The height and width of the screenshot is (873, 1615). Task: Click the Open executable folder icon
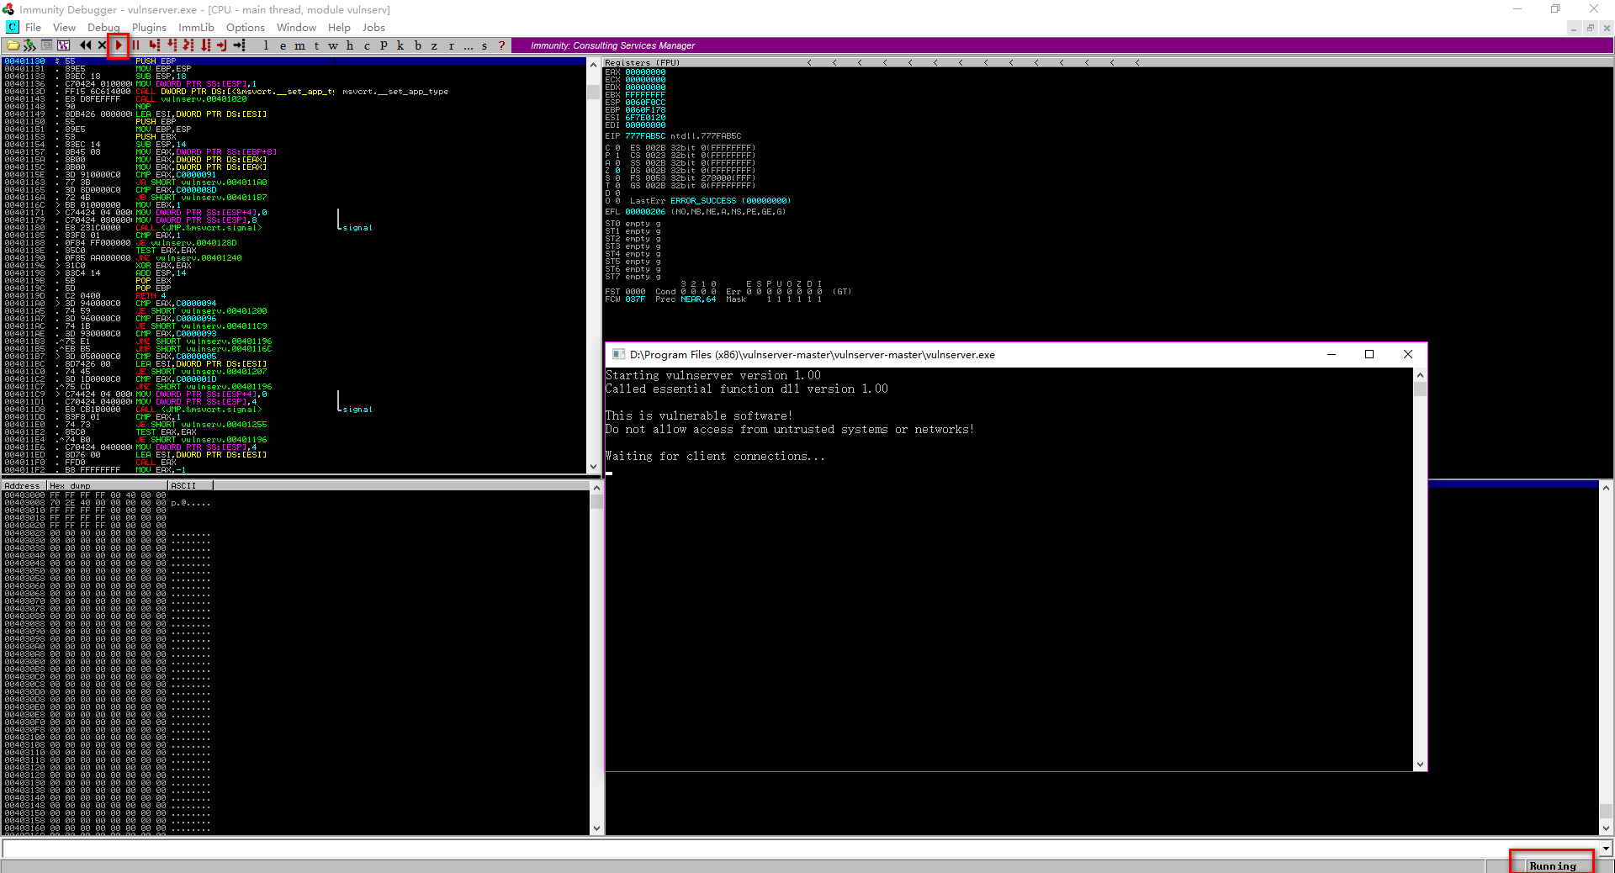pos(13,45)
